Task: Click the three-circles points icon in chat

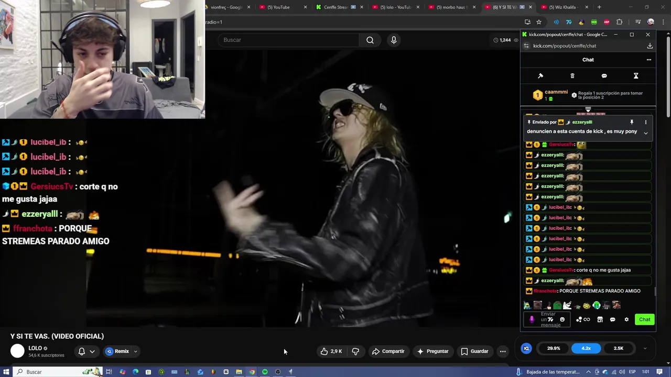Action: tap(579, 319)
